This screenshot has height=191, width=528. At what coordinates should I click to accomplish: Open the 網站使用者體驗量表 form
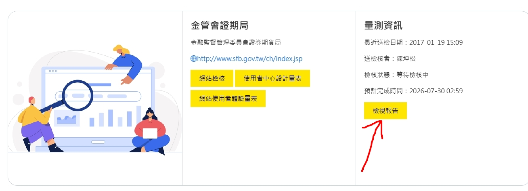tap(228, 99)
